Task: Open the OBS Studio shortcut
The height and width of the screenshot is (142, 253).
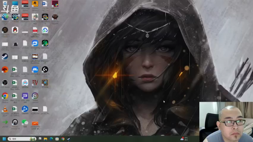Action: (x=5, y=83)
